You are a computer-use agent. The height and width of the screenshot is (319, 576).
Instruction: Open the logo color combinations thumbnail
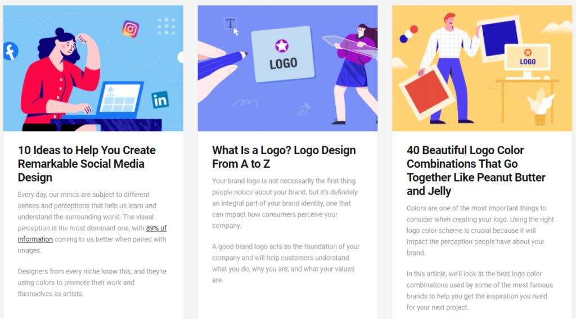[x=482, y=68]
